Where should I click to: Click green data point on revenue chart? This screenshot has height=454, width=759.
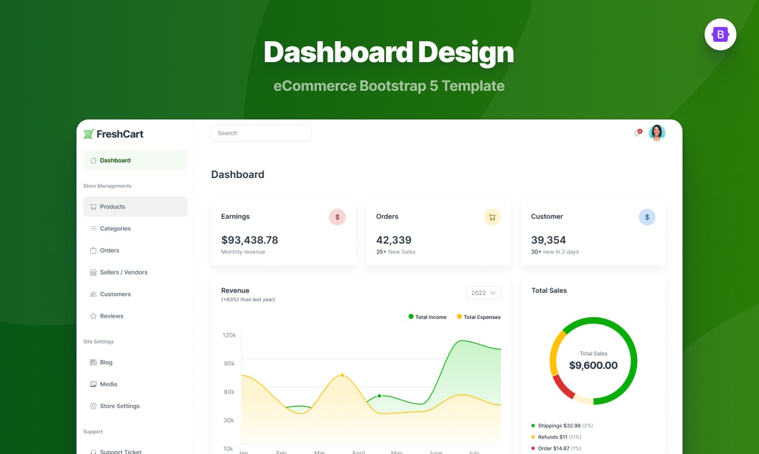[x=379, y=395]
